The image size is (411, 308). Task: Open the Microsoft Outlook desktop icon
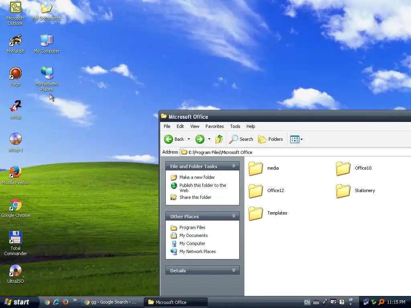coord(15,13)
